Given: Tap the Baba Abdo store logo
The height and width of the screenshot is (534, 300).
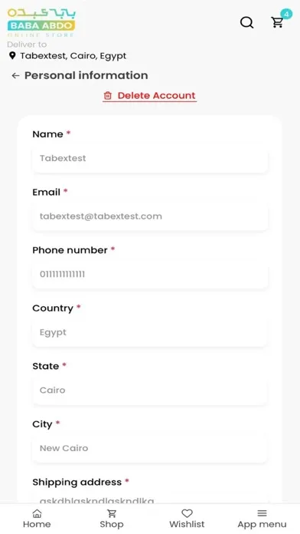Looking at the screenshot, I should (x=41, y=22).
